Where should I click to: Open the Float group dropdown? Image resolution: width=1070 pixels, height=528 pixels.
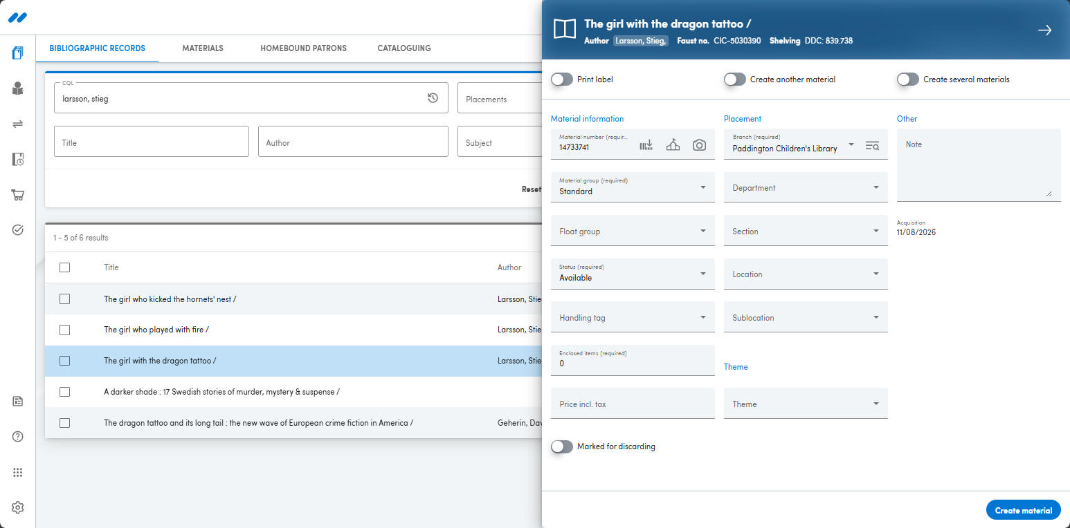pyautogui.click(x=633, y=231)
